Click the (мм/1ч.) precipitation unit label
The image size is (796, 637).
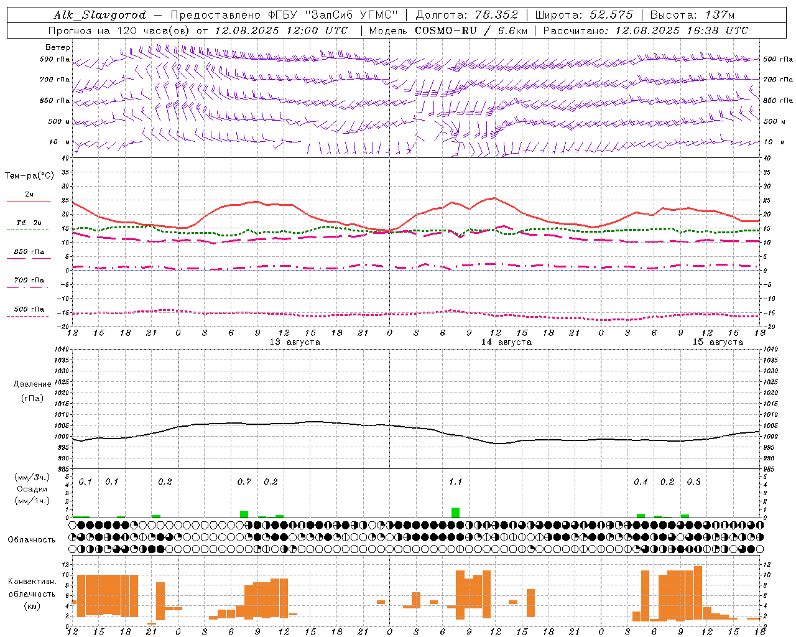[x=34, y=500]
